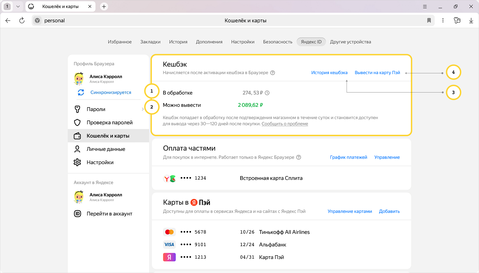Image resolution: width=479 pixels, height=273 pixels.
Task: Open the hamburger menu in title bar
Action: tap(425, 6)
